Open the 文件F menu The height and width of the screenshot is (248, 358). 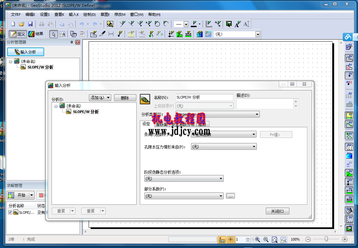coord(16,15)
